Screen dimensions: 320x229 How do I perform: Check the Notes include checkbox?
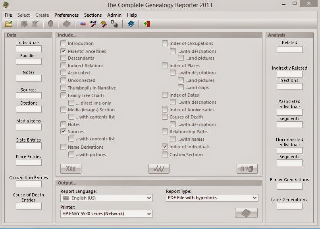[x=63, y=124]
